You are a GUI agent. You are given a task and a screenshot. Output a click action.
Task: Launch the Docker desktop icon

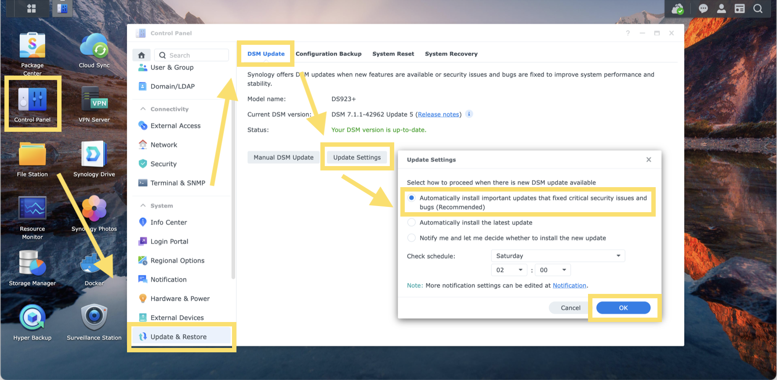(x=94, y=263)
